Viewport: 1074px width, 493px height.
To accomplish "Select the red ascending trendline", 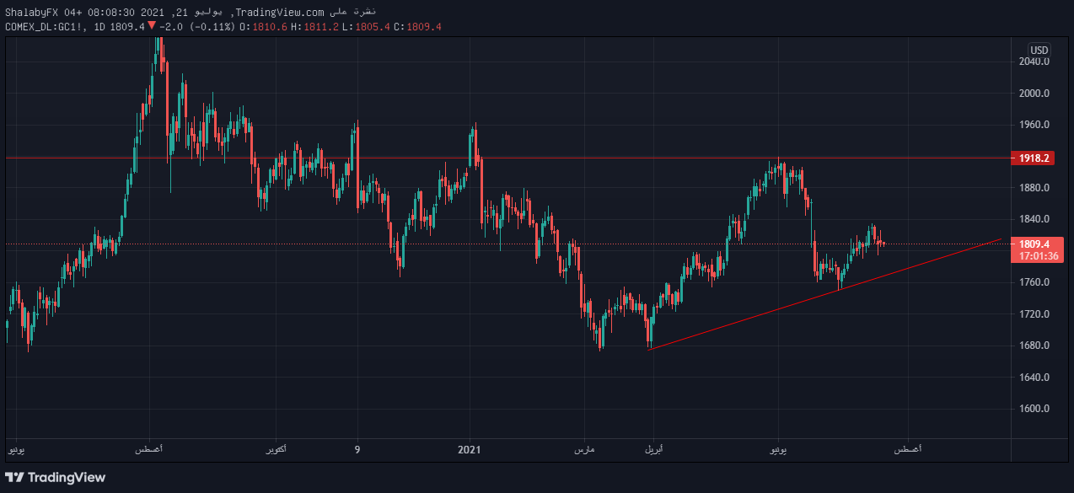I will (x=826, y=294).
